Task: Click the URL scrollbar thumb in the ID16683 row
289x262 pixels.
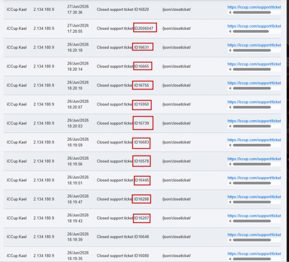Action: (x=252, y=145)
